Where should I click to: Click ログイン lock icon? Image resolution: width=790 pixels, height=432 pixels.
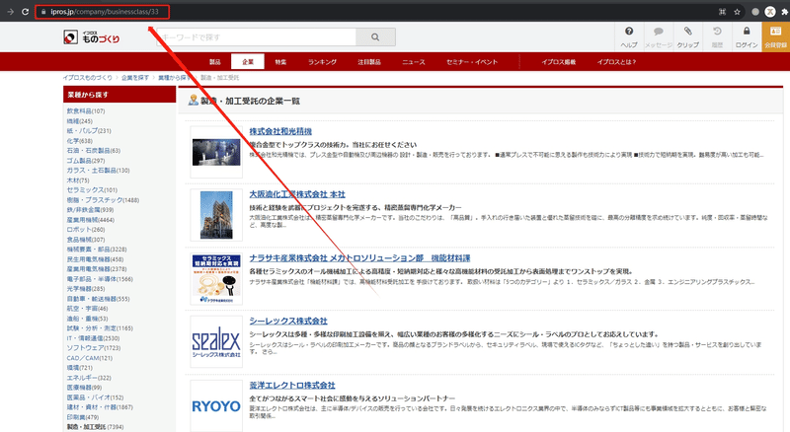coord(747,37)
